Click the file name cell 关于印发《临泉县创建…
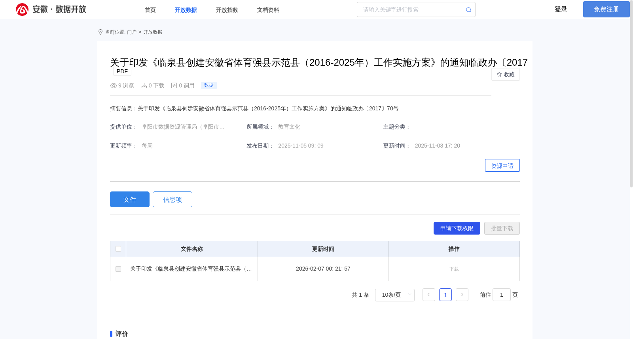633x339 pixels. click(x=192, y=269)
